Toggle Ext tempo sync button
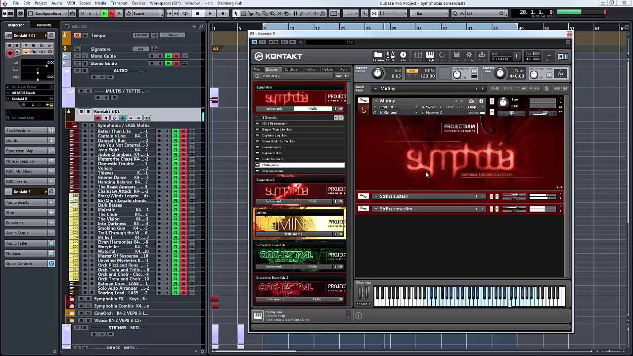This screenshot has width=633, height=356. point(412,71)
